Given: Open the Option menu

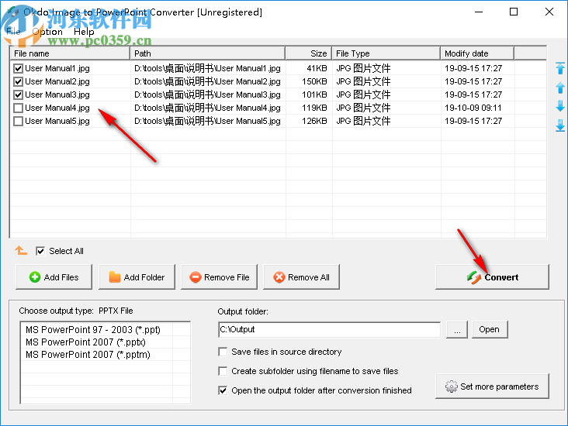Looking at the screenshot, I should [47, 32].
